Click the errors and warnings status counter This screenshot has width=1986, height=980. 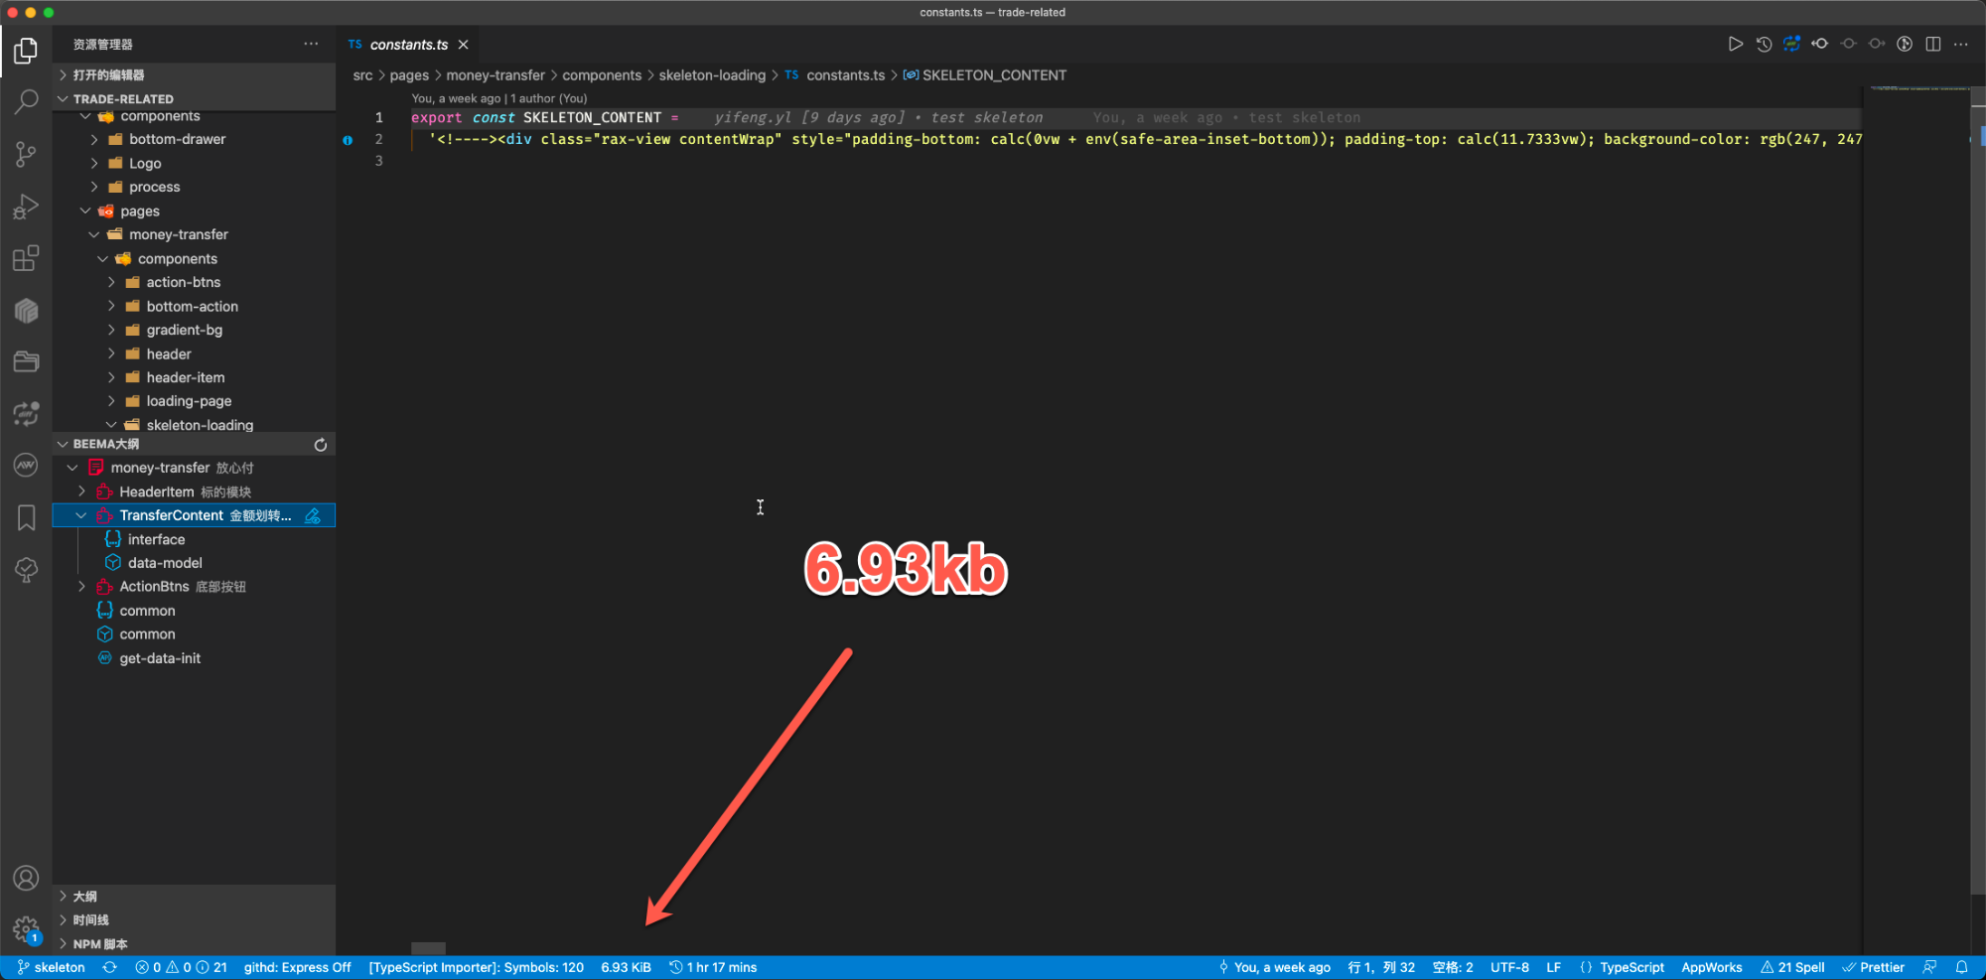[181, 967]
